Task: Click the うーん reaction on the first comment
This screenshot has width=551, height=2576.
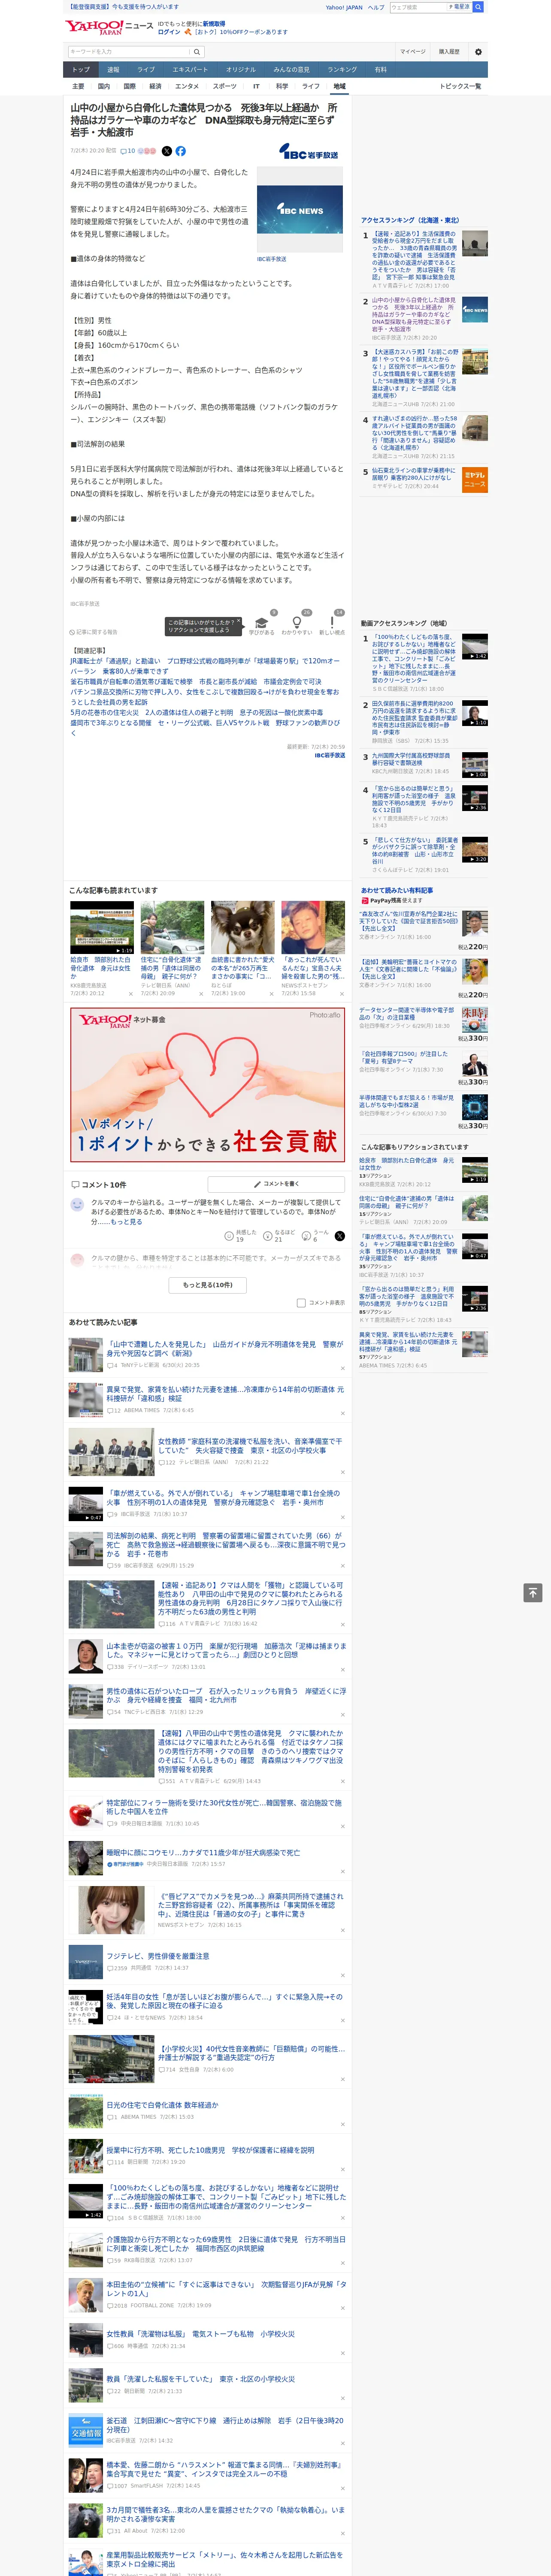Action: tap(316, 1235)
